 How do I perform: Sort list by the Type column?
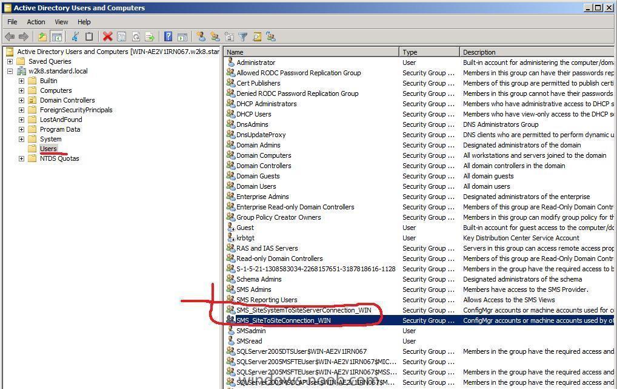(x=429, y=52)
